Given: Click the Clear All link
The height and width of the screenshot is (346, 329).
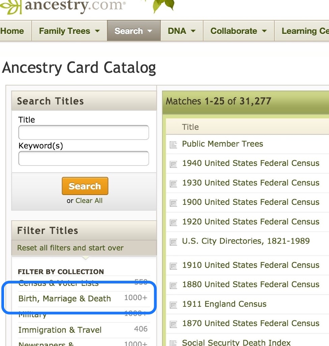Looking at the screenshot, I should (89, 201).
